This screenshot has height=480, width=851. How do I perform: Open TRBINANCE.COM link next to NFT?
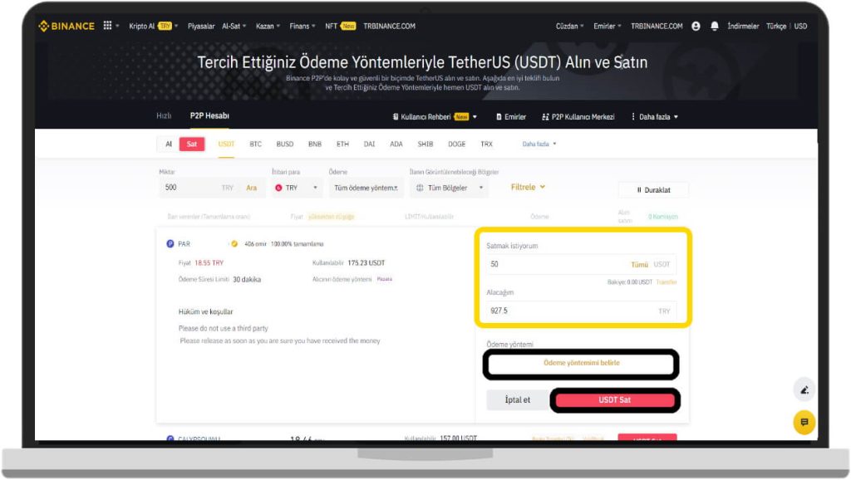pos(389,26)
